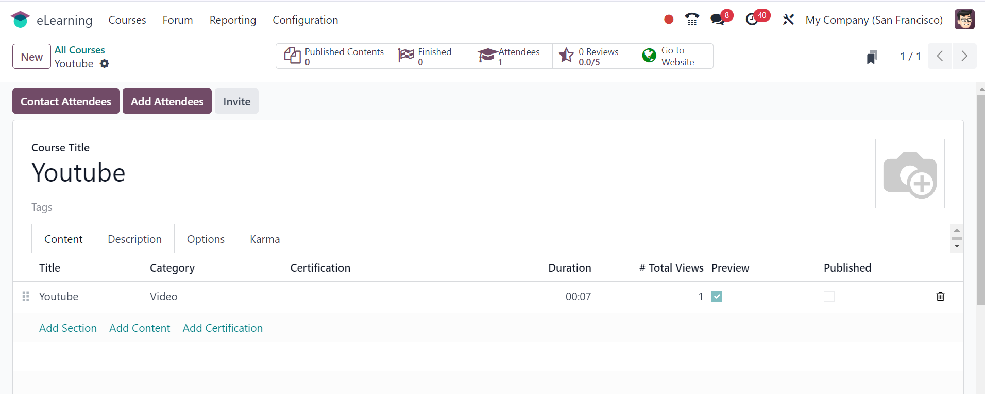This screenshot has height=394, width=985.
Task: Open Published Contents stat button
Action: [334, 56]
